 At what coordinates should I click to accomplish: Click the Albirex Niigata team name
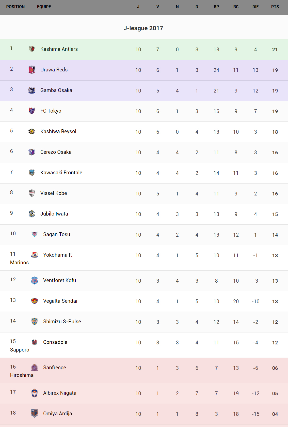60,393
